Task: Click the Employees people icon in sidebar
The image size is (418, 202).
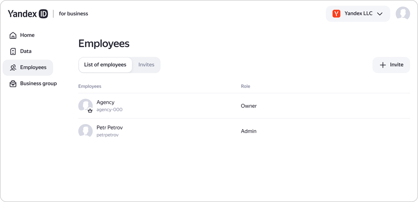Action: point(13,67)
